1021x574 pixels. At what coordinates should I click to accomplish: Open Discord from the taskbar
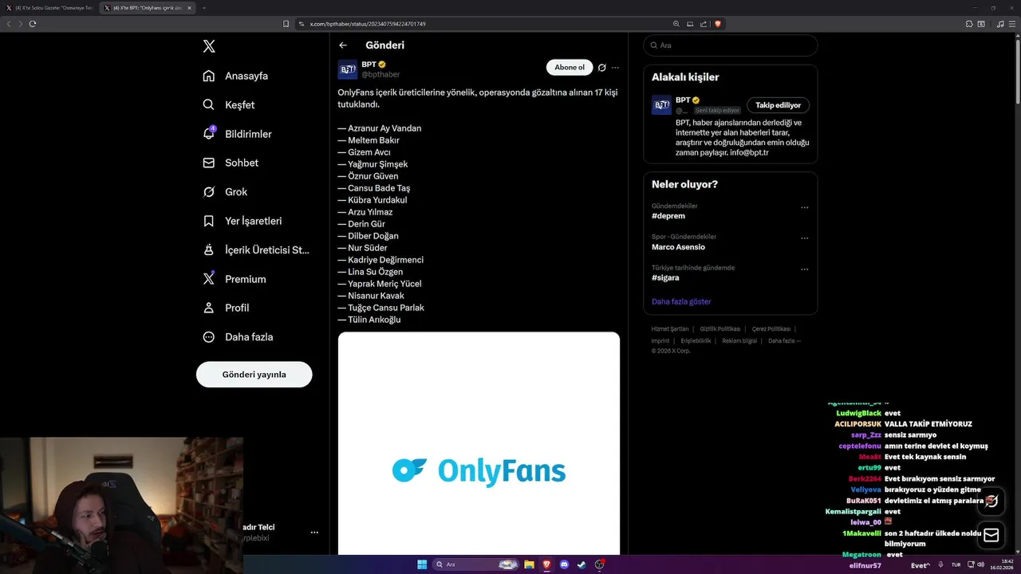coord(564,564)
